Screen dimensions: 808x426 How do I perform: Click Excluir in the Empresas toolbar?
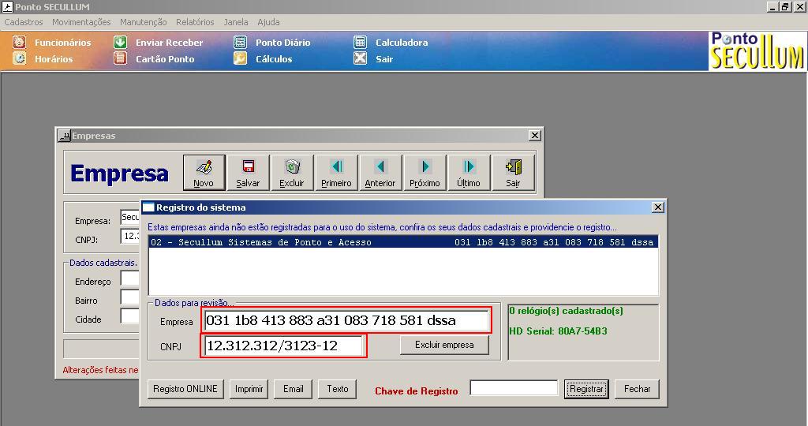click(x=292, y=173)
